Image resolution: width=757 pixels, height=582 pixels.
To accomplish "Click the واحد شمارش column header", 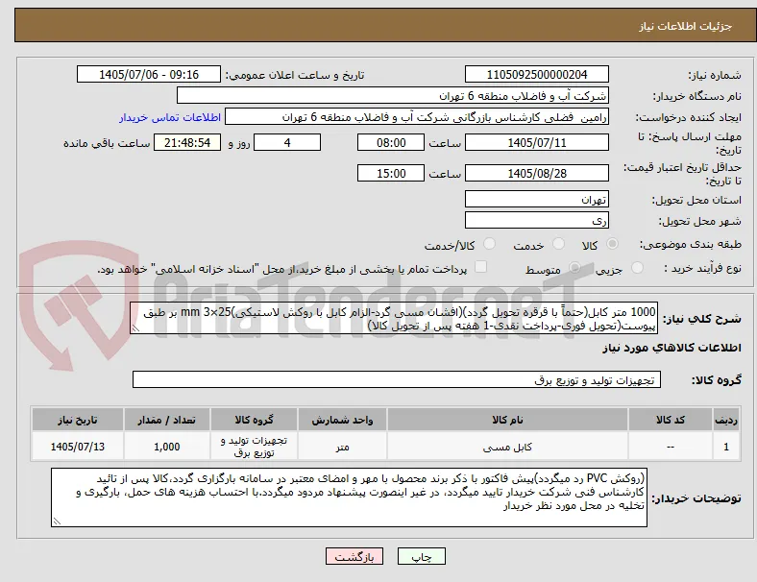I will pos(342,420).
